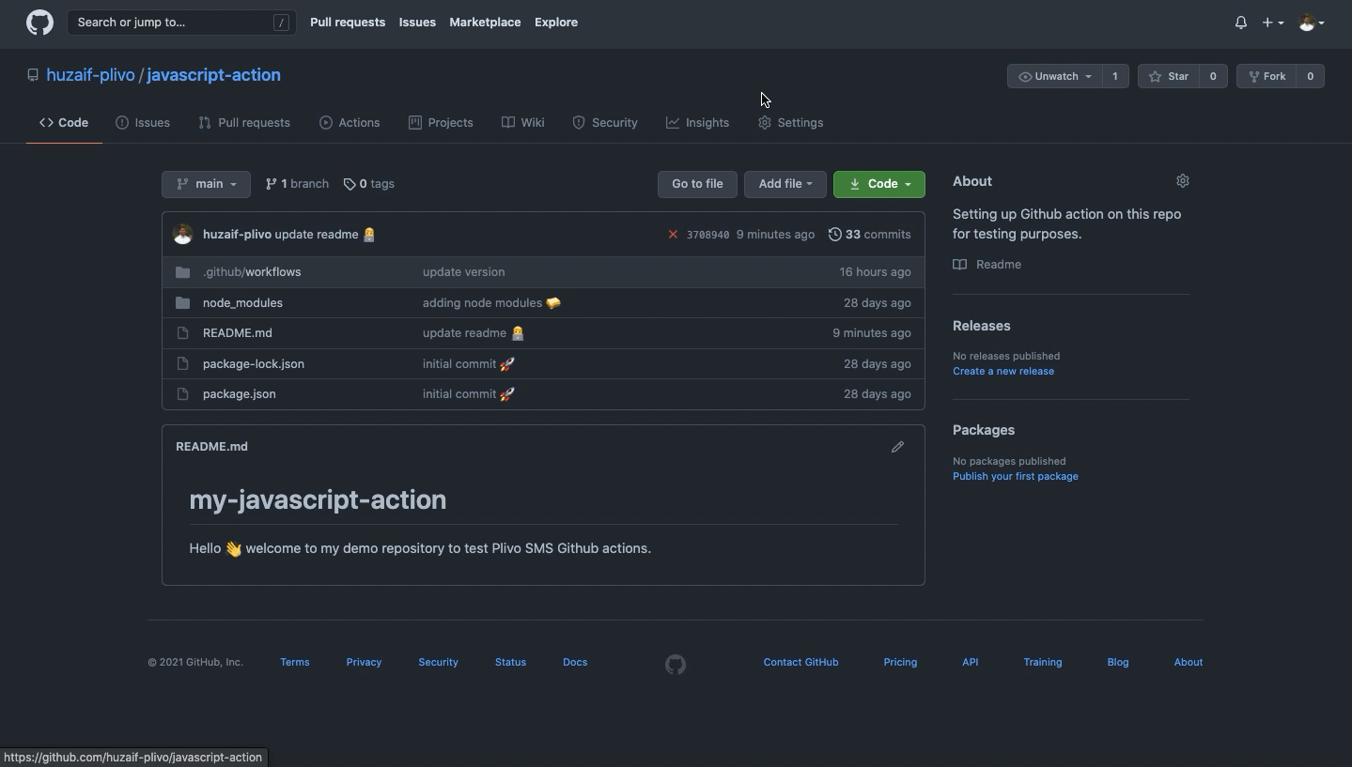Open Marketplace in top navigation
The image size is (1352, 767).
[x=485, y=23]
